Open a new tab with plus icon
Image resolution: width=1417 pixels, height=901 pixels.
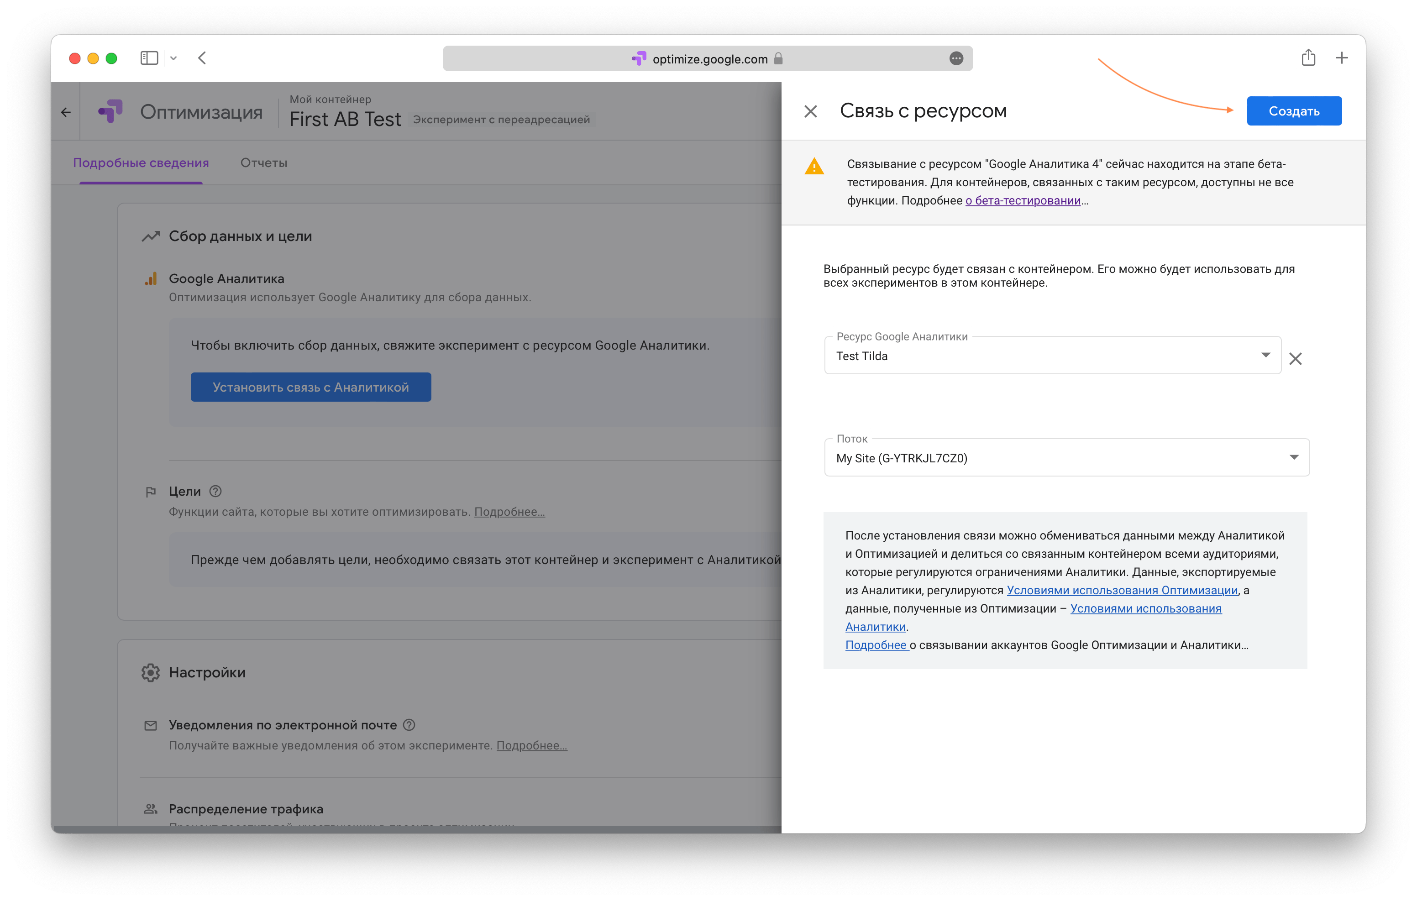click(x=1342, y=58)
